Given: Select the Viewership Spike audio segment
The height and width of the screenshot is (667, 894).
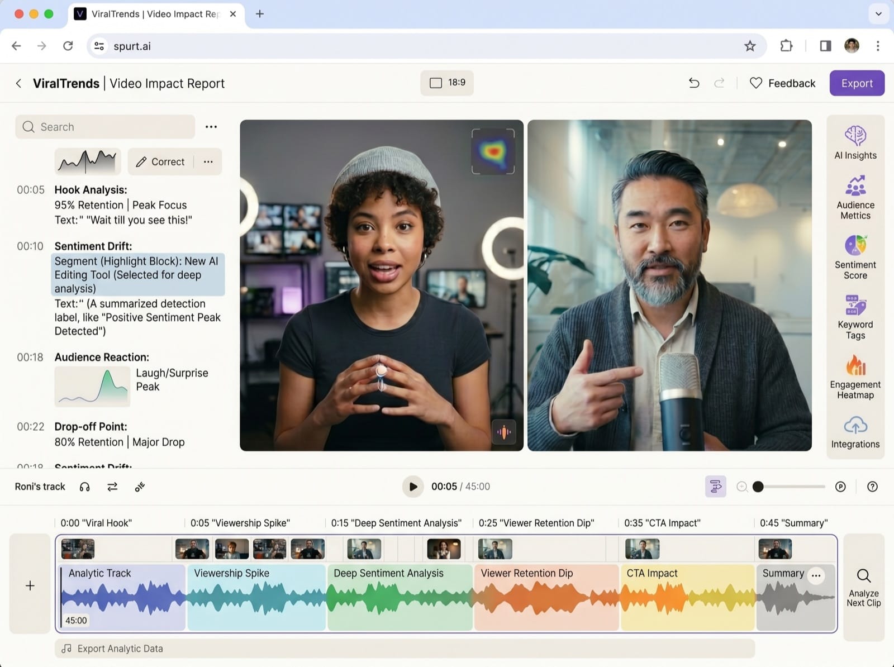Looking at the screenshot, I should click(256, 597).
